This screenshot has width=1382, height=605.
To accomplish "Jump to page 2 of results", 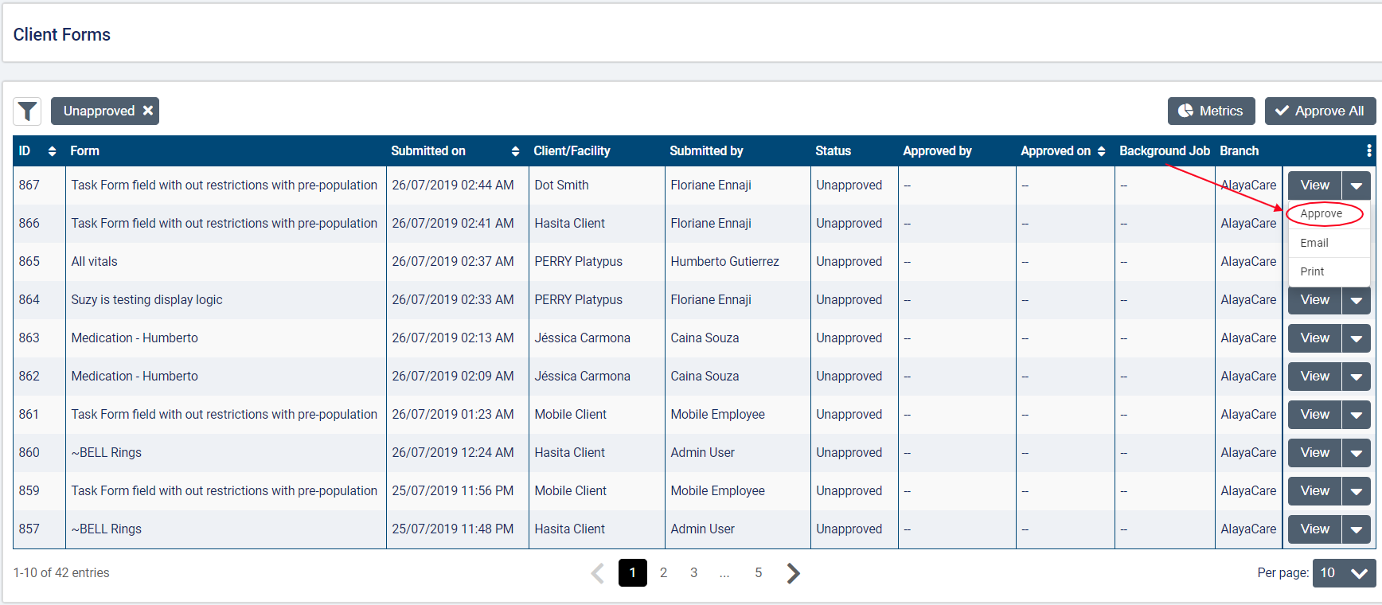I will [663, 573].
